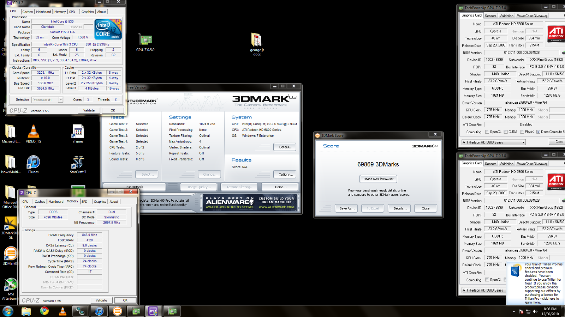Viewport: 565px width, 317px height.
Task: Enable OpenCL checkbox in upper GPU-Z window
Action: [x=487, y=132]
